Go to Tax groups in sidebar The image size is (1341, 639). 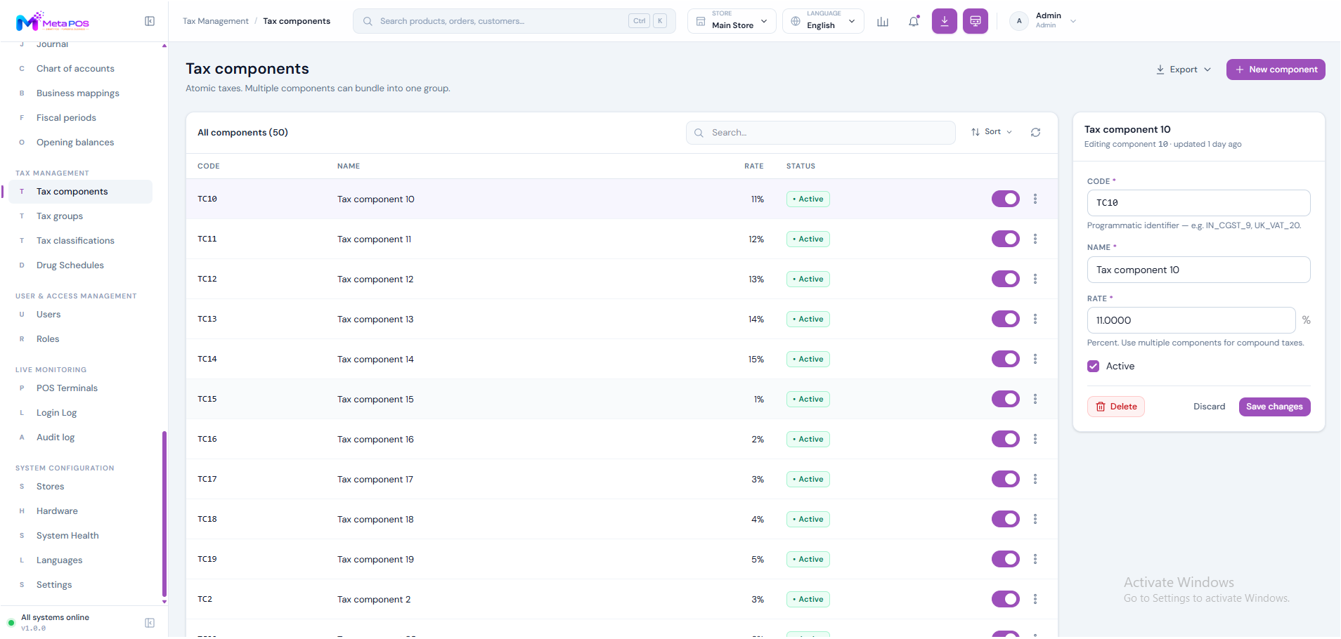(x=60, y=216)
